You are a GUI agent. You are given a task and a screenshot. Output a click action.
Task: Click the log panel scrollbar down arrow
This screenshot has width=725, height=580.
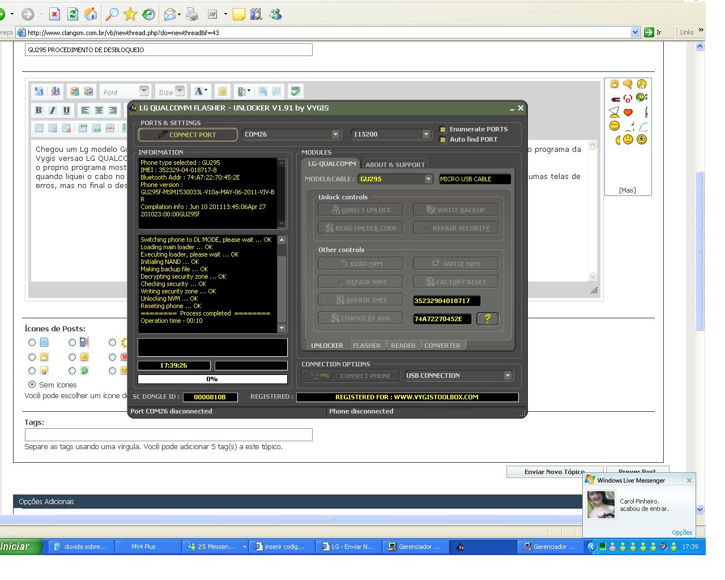[x=282, y=328]
